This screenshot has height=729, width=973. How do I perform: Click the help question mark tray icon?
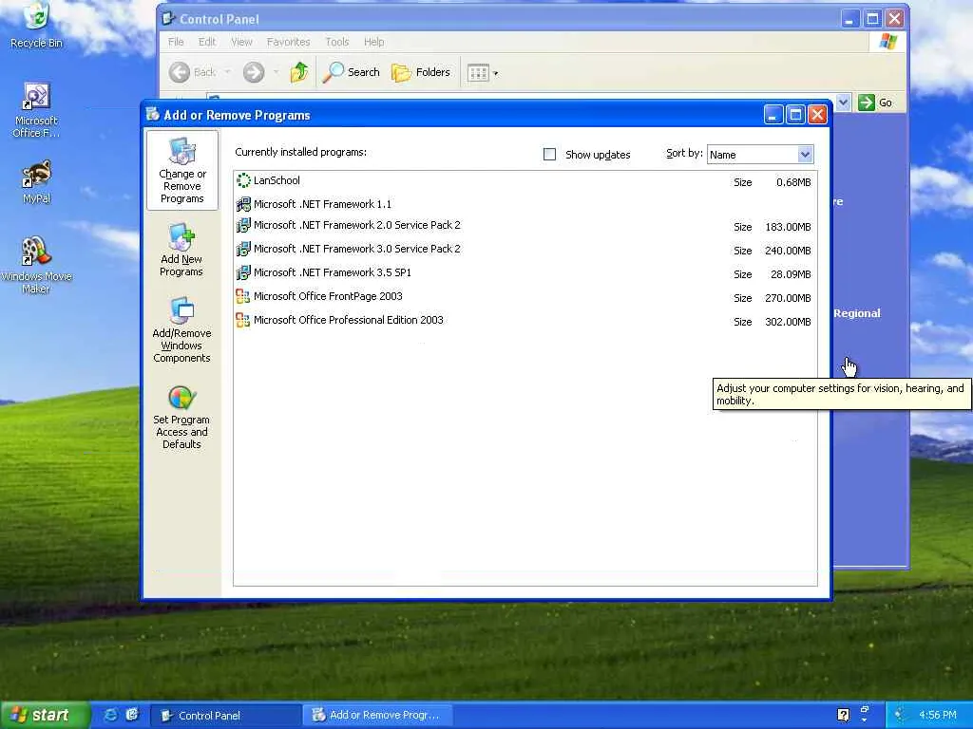843,715
